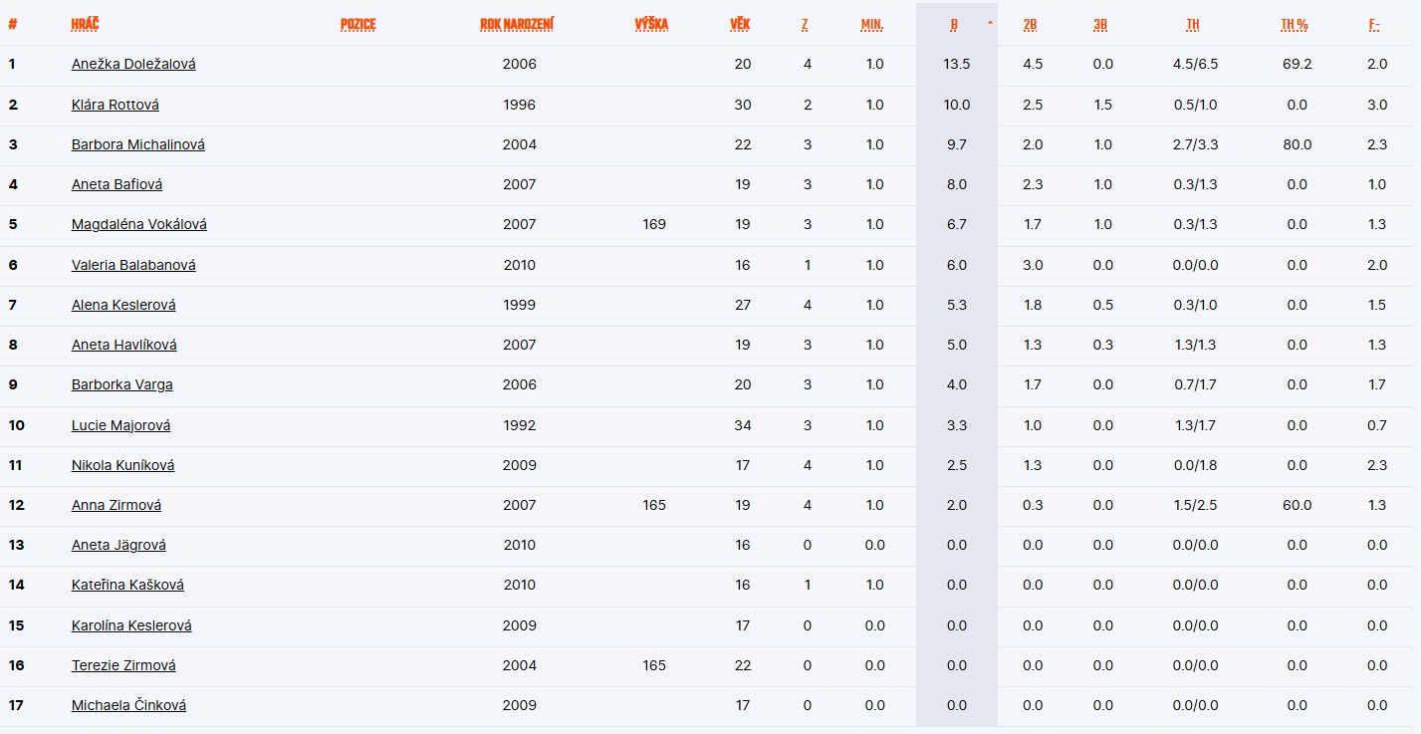Image resolution: width=1421 pixels, height=734 pixels.
Task: Open Lucie Majorová player profile
Action: 120,425
